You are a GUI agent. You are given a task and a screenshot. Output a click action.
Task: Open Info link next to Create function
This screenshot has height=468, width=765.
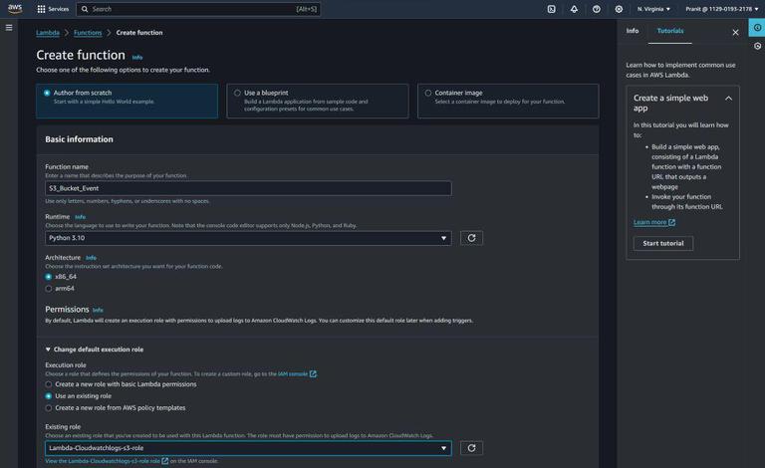coord(137,58)
